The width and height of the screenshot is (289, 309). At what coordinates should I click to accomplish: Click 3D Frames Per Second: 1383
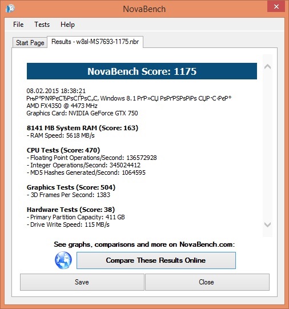pyautogui.click(x=69, y=195)
